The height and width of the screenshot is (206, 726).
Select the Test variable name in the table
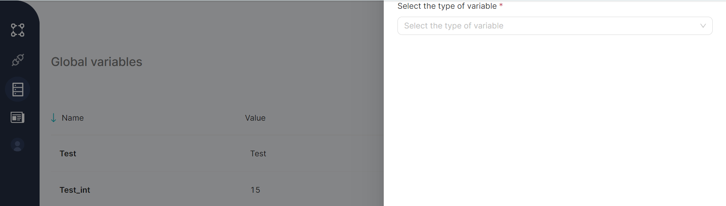pyautogui.click(x=68, y=154)
